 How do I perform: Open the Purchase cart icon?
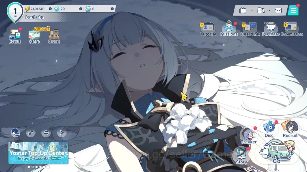[271, 29]
